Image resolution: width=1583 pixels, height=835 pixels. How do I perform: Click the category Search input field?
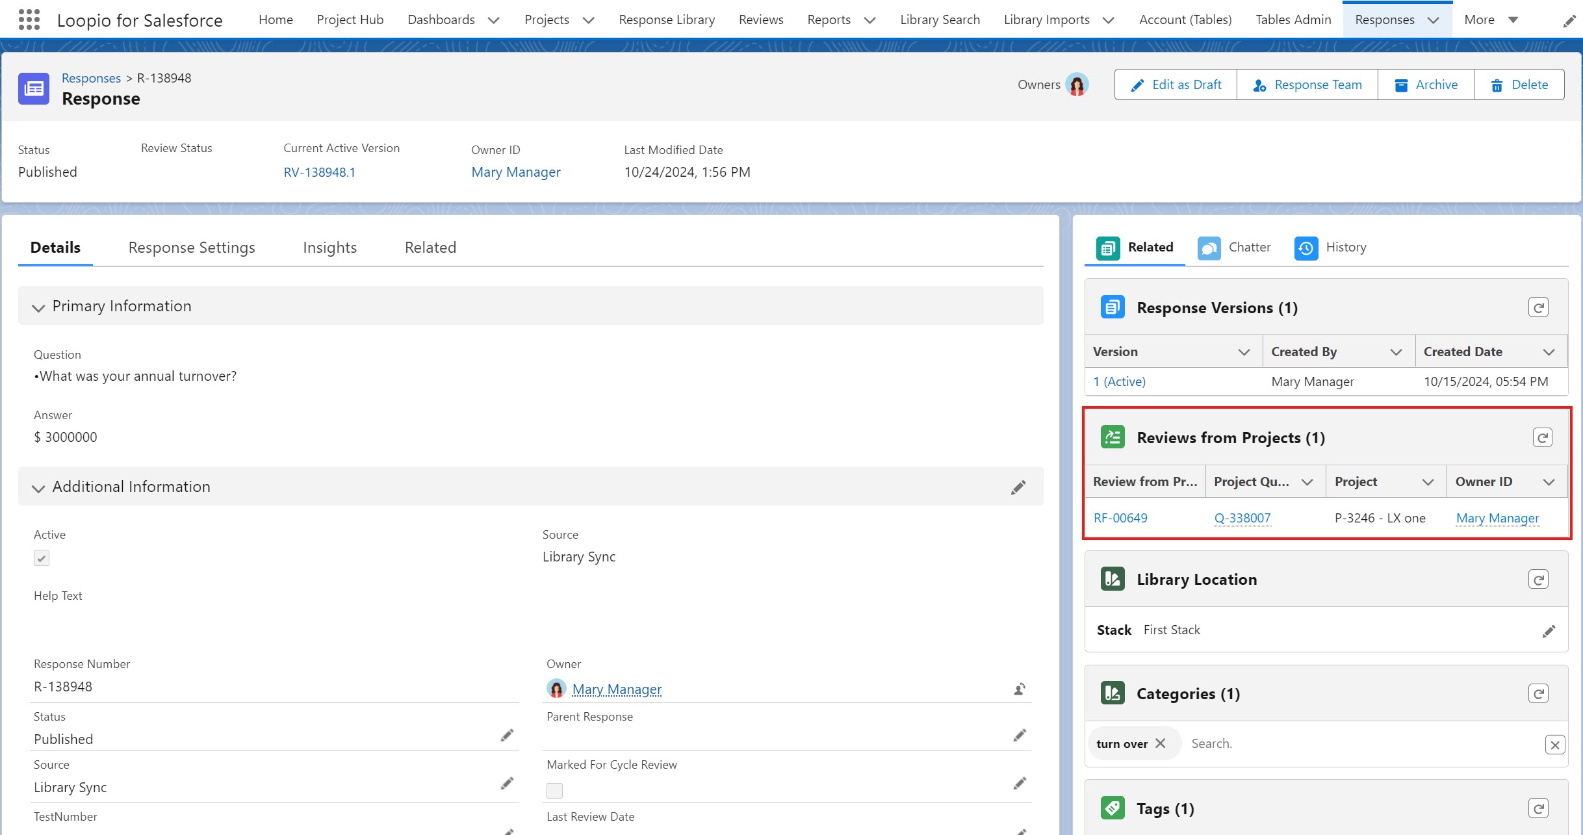pos(1361,743)
